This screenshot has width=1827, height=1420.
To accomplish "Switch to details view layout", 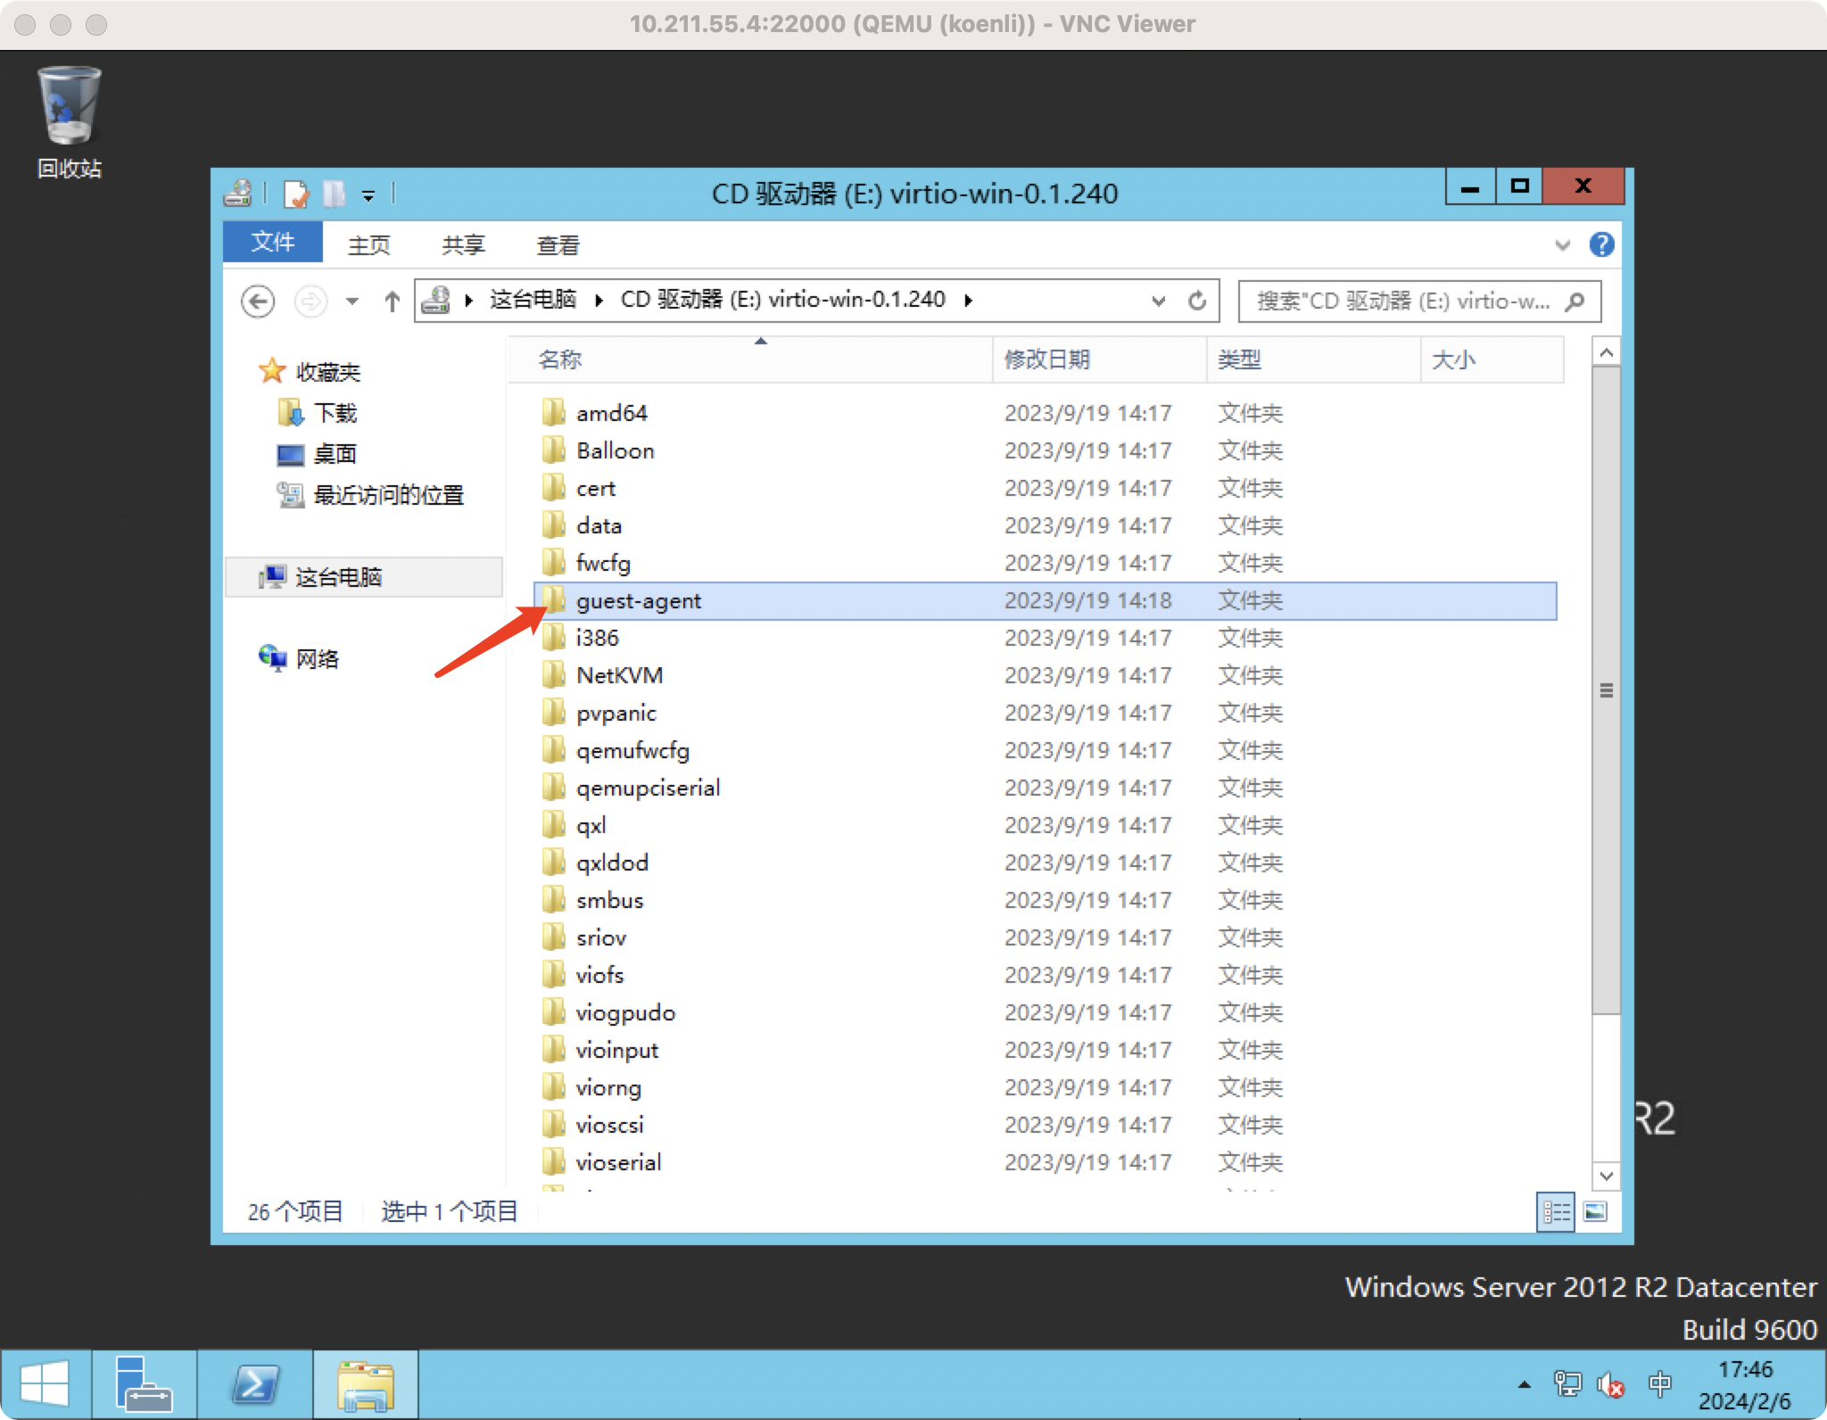I will click(x=1556, y=1211).
